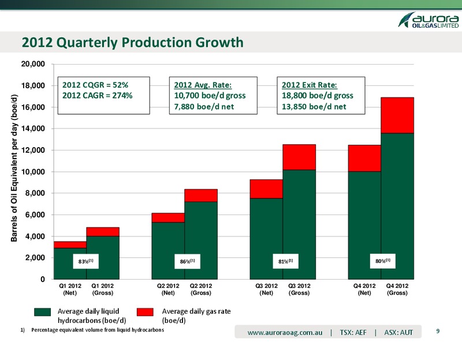Viewport: 462px width, 346px height.
Task: Click the 'Q2 2012 (Gross)' axis label
Action: (x=201, y=289)
